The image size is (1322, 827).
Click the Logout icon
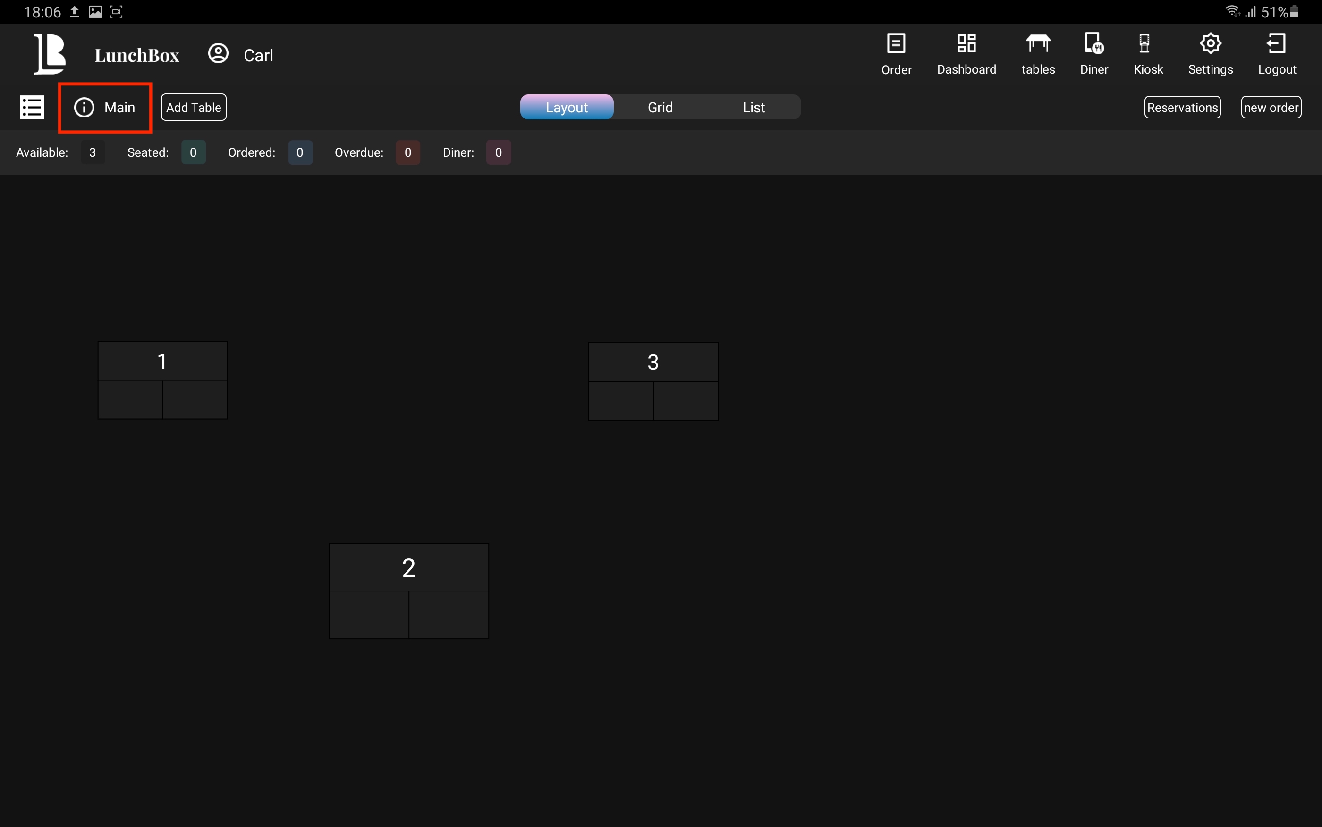point(1276,44)
